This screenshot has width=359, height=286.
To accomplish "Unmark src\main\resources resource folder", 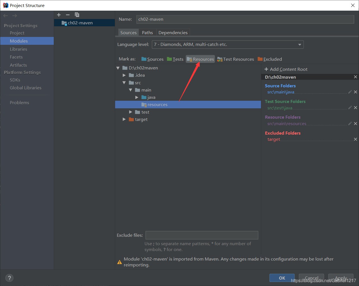I will coord(355,123).
